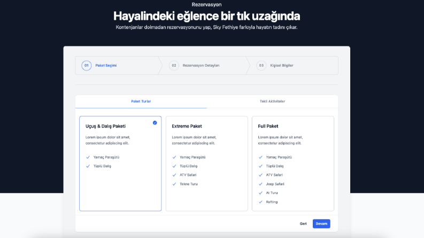Screen dimensions: 424x238
Task: Click Tüplü Dalış checkmark in Full Paket
Action: (260, 166)
